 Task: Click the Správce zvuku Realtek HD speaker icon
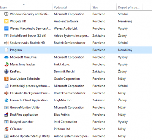coord(6,43)
